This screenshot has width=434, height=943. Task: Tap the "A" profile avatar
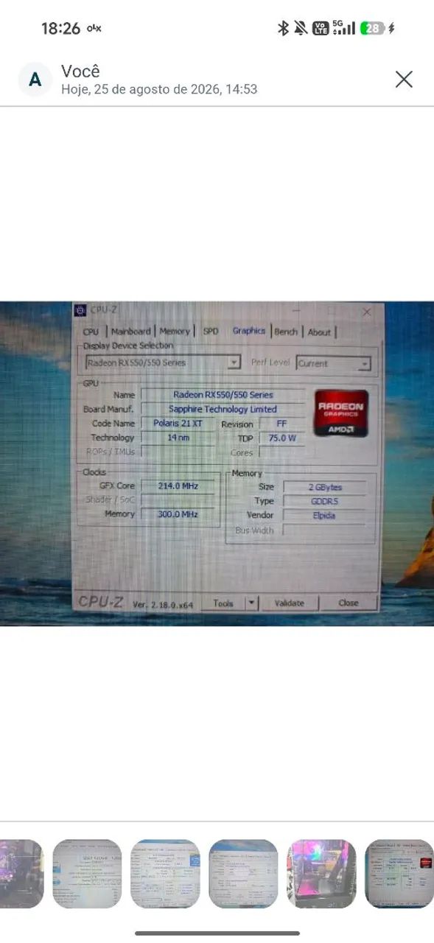point(35,80)
